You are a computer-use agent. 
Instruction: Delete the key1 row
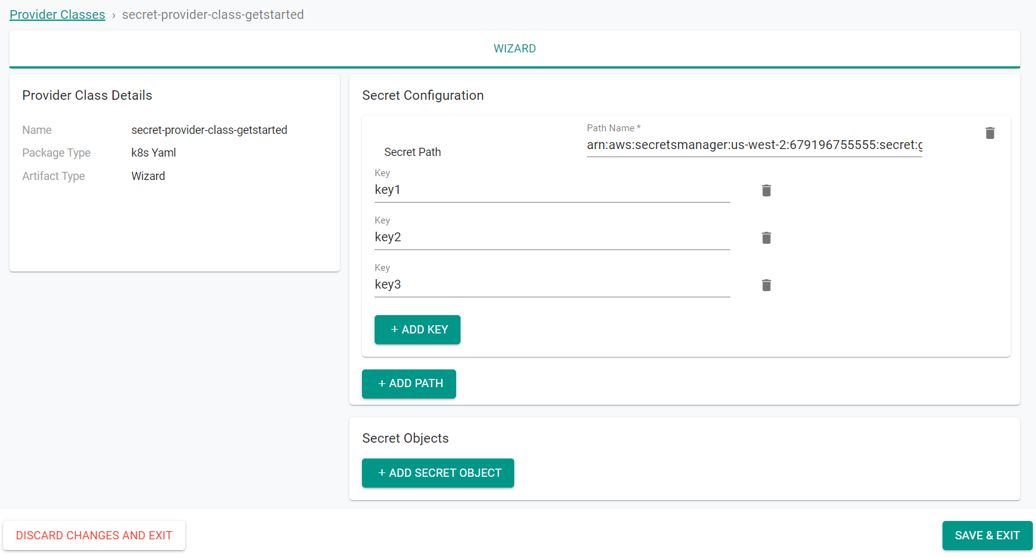coord(766,191)
